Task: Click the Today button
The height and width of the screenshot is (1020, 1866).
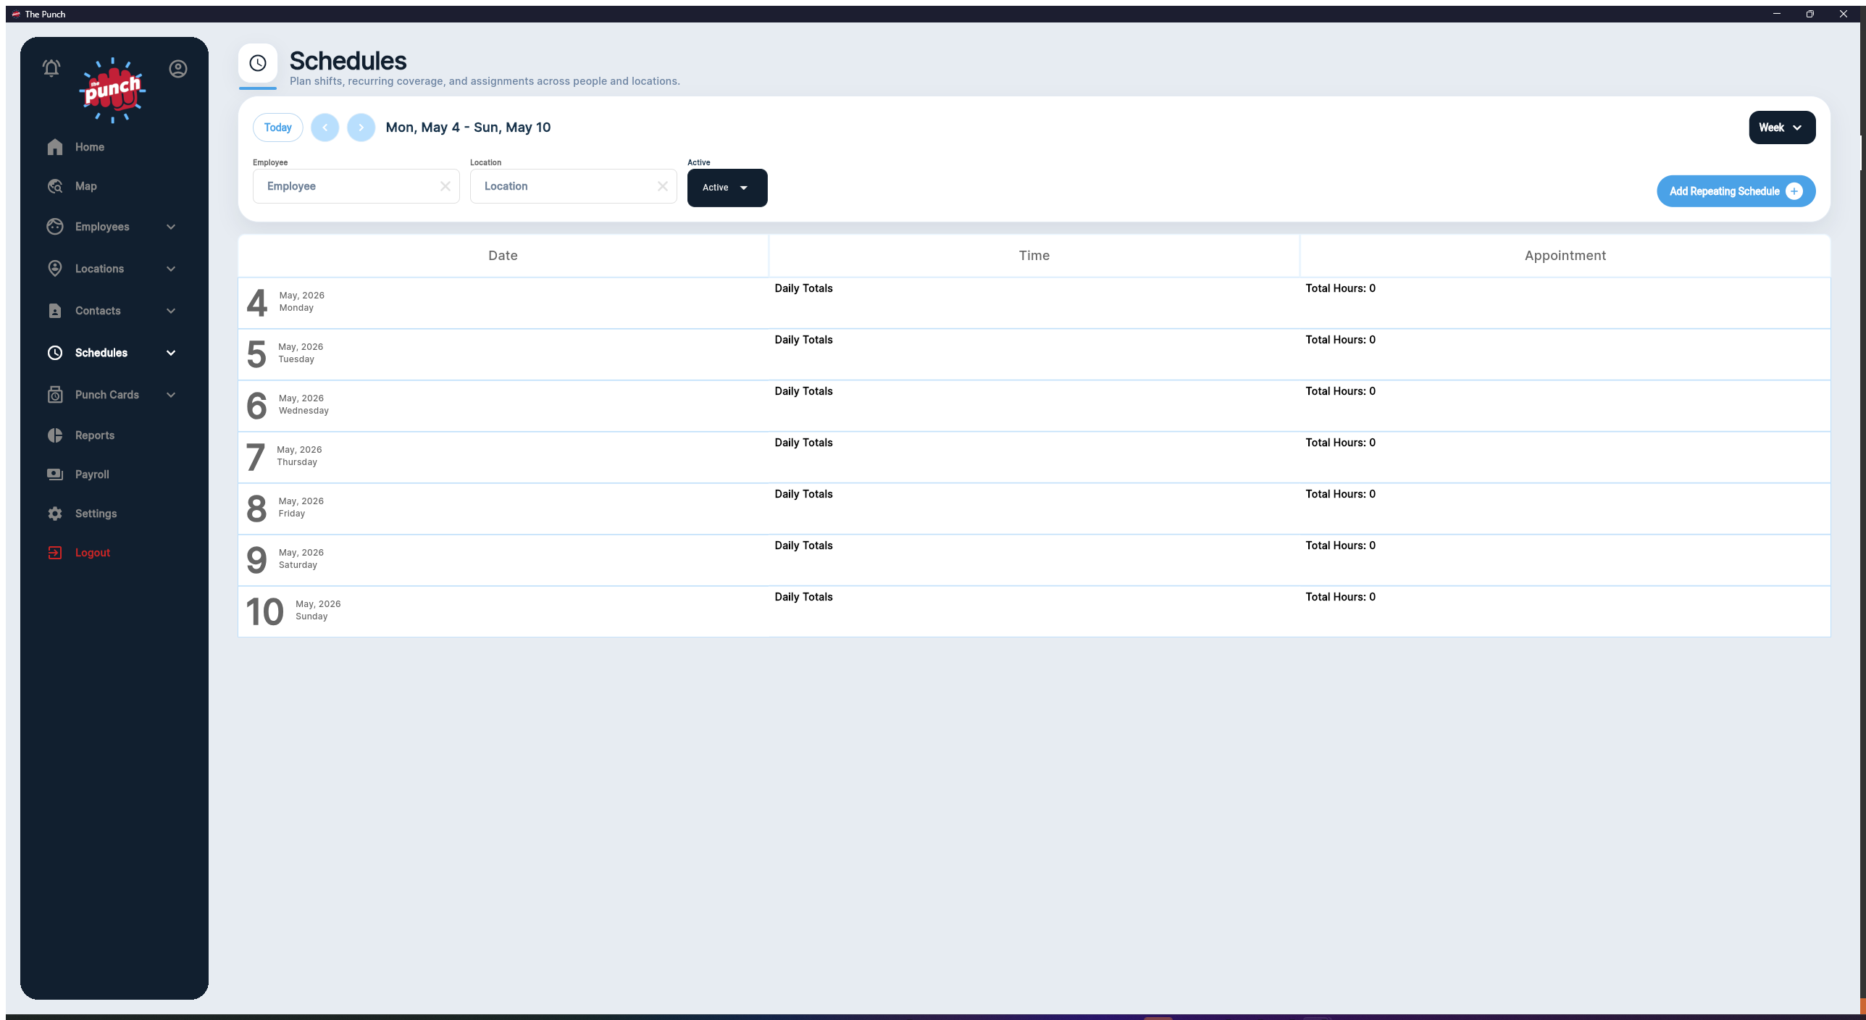Action: pos(278,128)
